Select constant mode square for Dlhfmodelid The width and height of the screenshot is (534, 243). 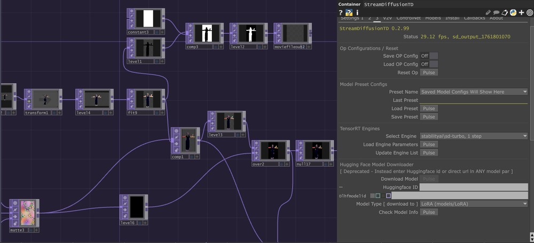click(x=372, y=196)
